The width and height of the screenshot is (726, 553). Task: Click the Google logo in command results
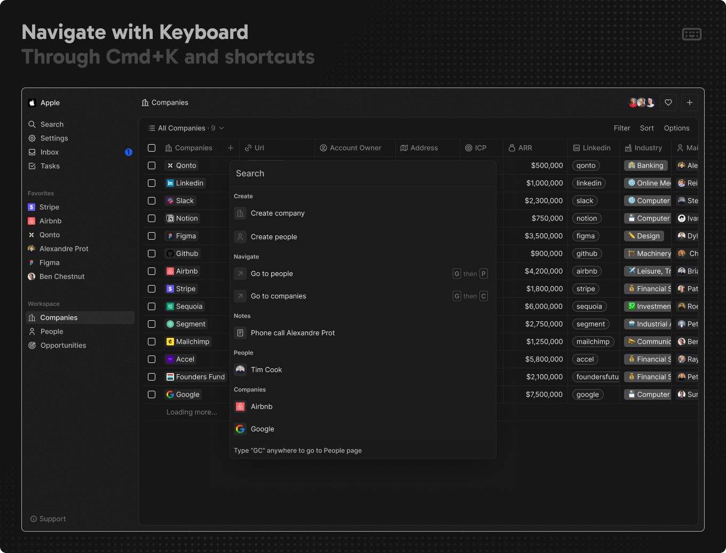[x=240, y=429]
